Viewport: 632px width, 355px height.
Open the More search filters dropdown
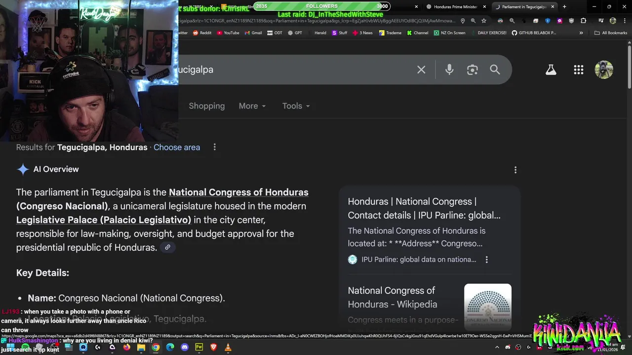(x=252, y=106)
